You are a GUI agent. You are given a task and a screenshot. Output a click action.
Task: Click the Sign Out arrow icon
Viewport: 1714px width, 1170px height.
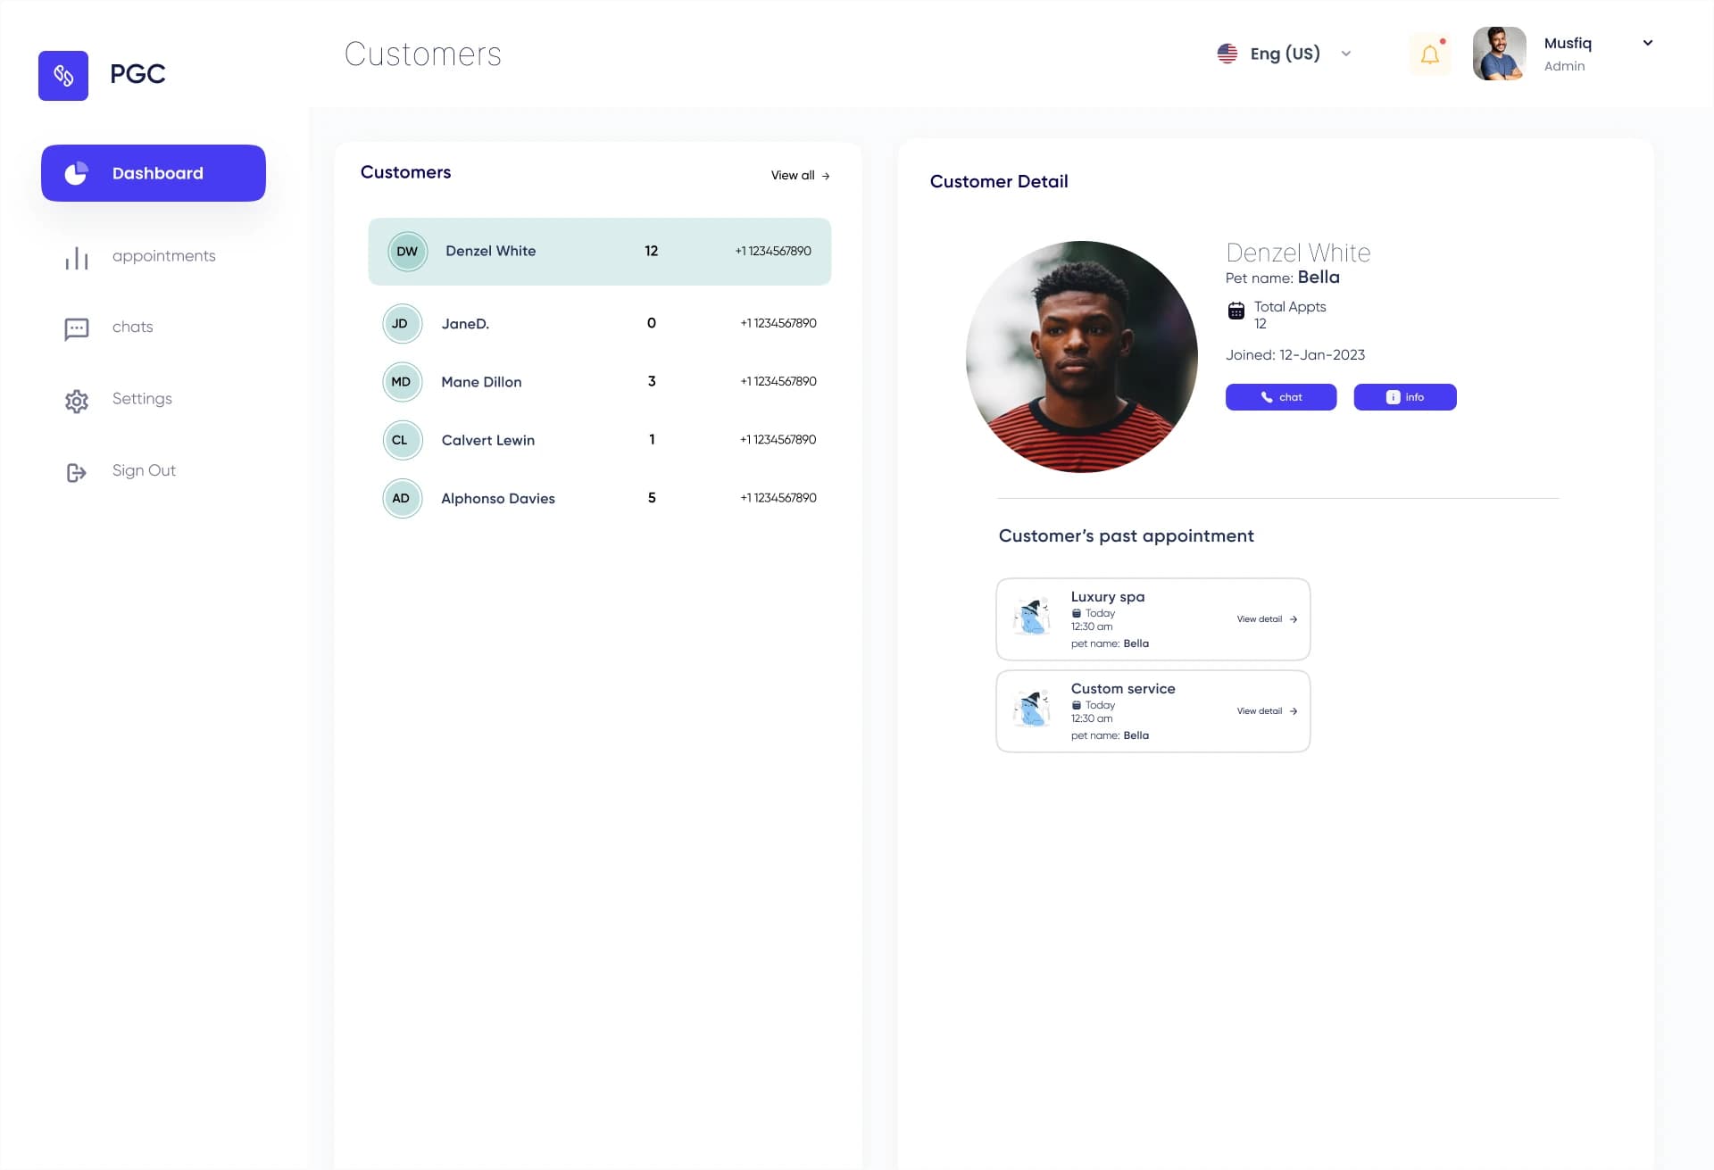pyautogui.click(x=77, y=472)
